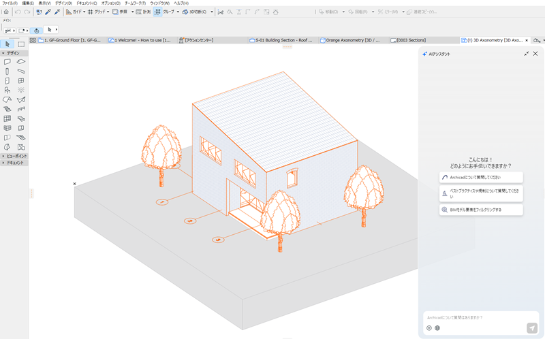
Task: Select the Railing tool
Action: tap(21, 109)
